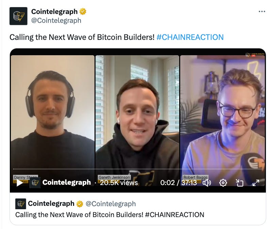This screenshot has height=229, width=272.
Task: Open the three-dot more options menu
Action: 262,12
